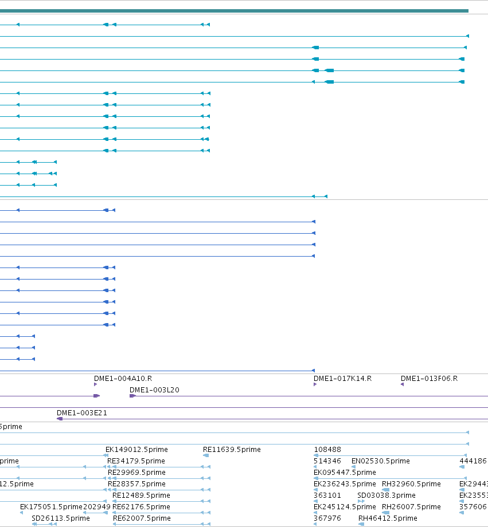Click the purple arrow glyph under DME1-017K14.R
The height and width of the screenshot is (527, 488).
[x=315, y=384]
